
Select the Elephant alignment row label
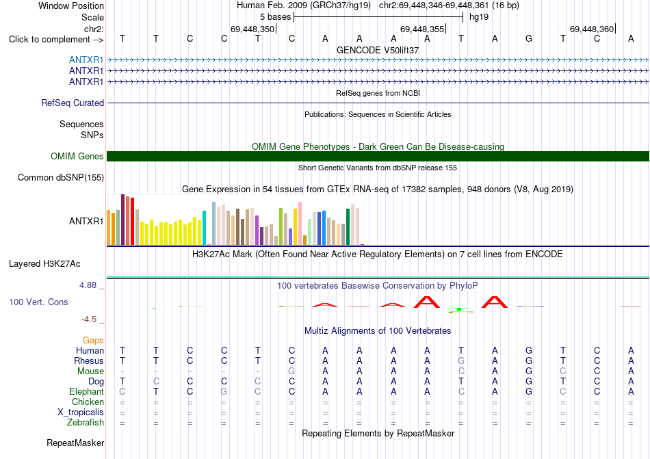tap(87, 391)
